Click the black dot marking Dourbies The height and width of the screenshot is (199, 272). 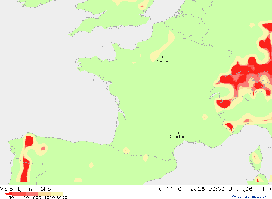pos(178,133)
